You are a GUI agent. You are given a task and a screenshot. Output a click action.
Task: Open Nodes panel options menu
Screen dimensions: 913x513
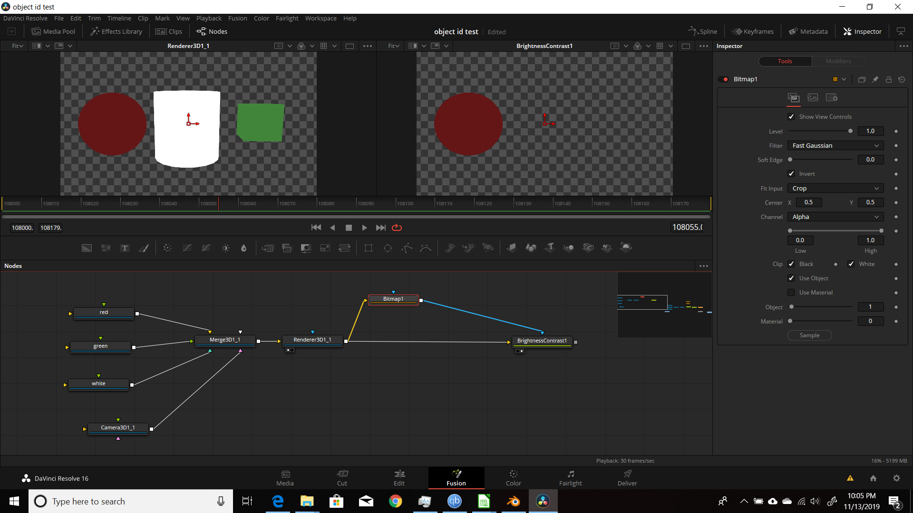click(704, 266)
